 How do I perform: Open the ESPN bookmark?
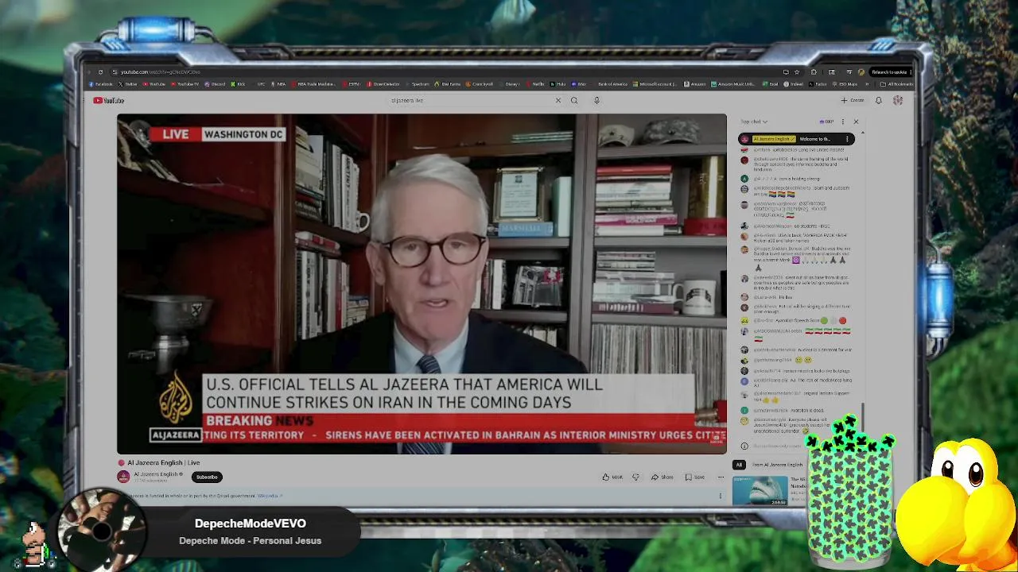coord(352,84)
